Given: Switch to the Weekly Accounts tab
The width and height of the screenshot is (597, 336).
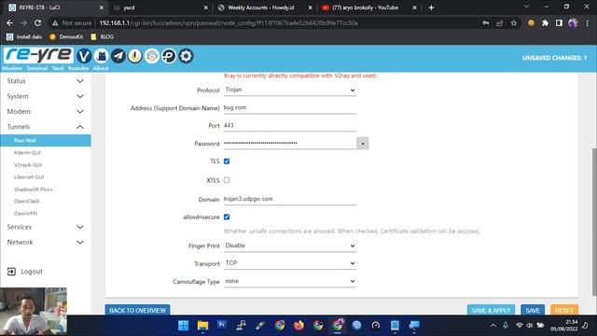Looking at the screenshot, I should (x=265, y=7).
